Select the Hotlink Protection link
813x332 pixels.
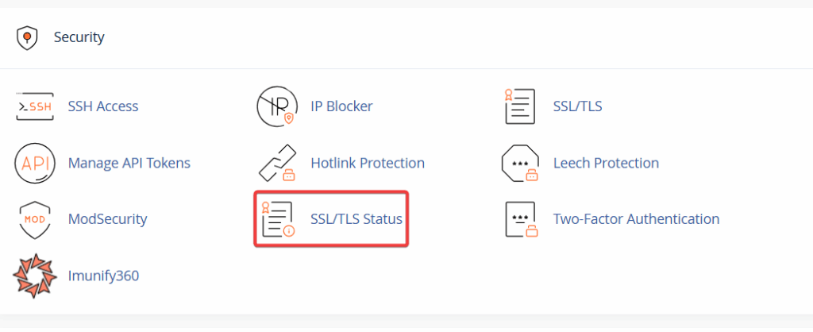pyautogui.click(x=368, y=163)
